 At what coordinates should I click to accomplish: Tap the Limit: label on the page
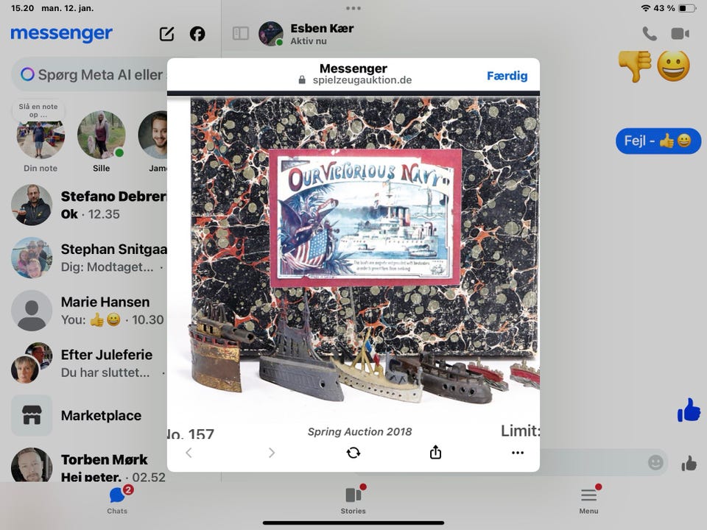pos(519,431)
